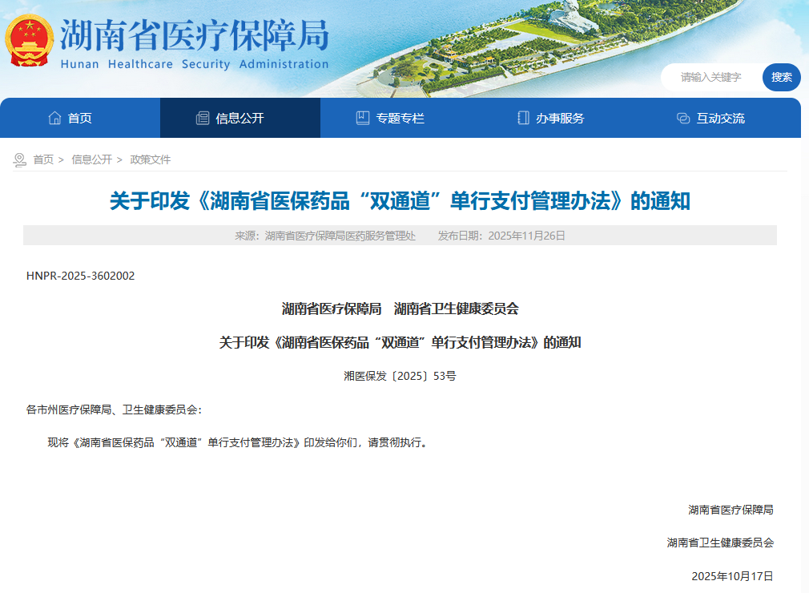Click the house icon beside 首页 in navigation

54,118
